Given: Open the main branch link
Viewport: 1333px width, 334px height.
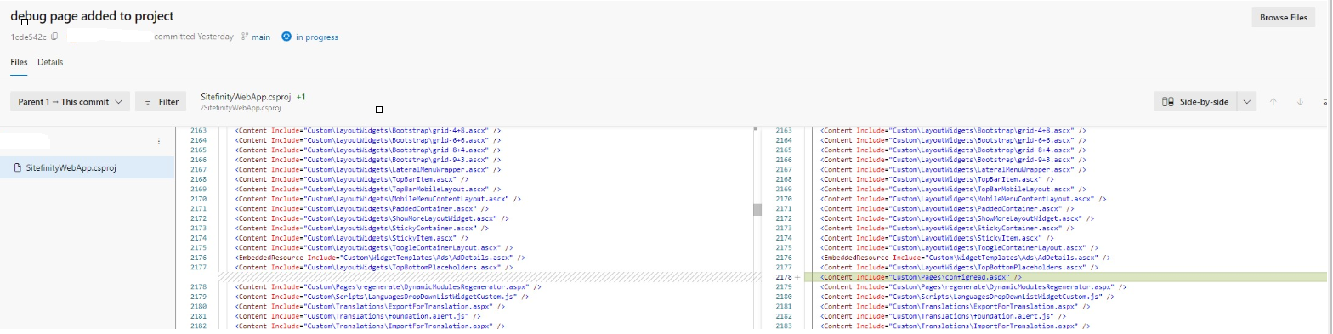Looking at the screenshot, I should pyautogui.click(x=261, y=37).
